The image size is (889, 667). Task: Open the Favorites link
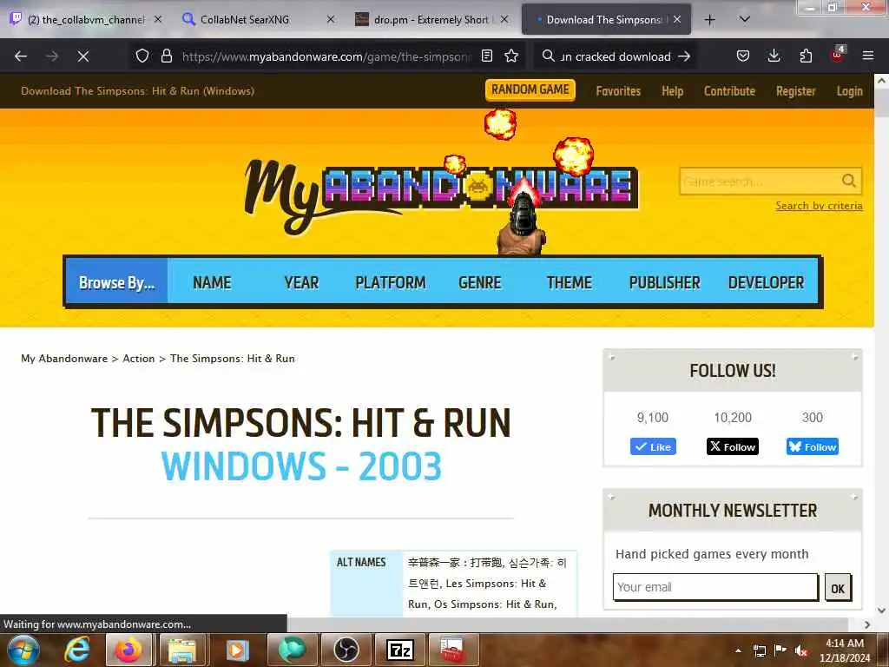pyautogui.click(x=618, y=90)
